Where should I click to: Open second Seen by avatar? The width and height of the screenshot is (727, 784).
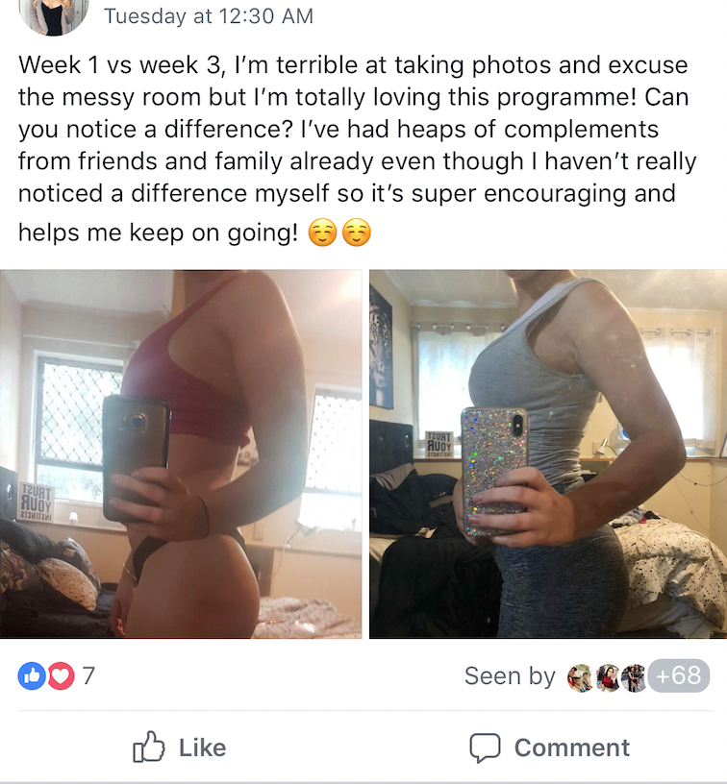608,678
